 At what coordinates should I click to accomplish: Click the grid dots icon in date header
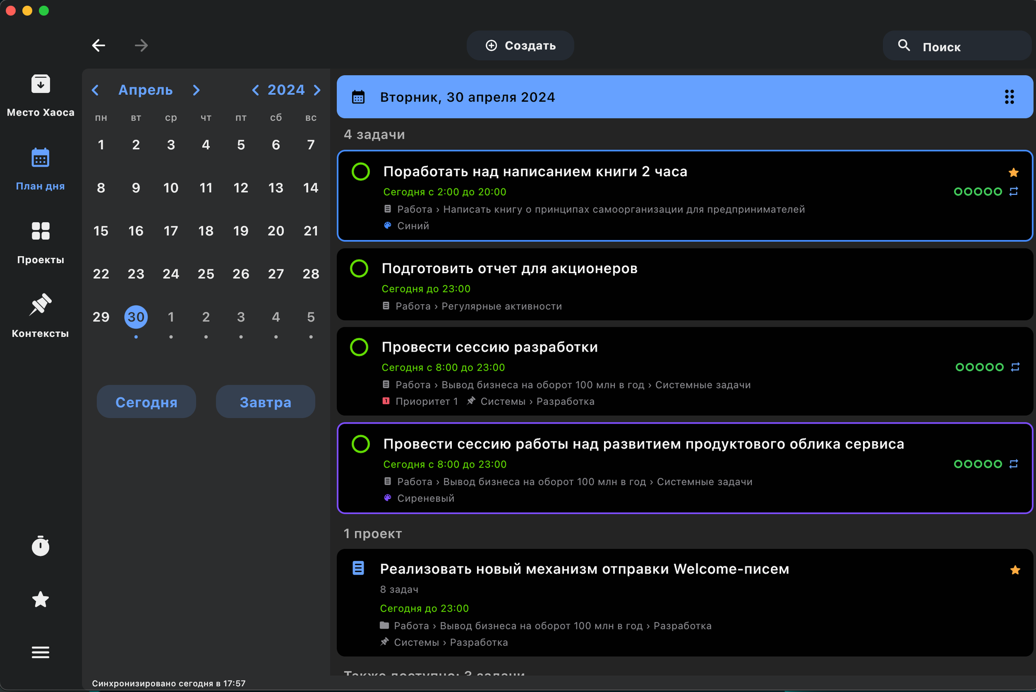click(x=1009, y=97)
